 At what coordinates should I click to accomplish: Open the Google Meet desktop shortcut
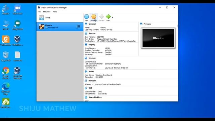coord(17,25)
